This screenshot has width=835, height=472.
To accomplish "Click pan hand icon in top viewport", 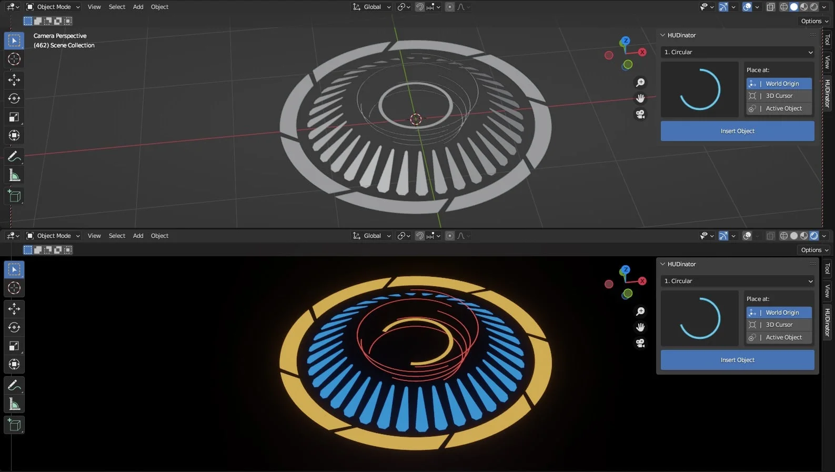I will [640, 98].
